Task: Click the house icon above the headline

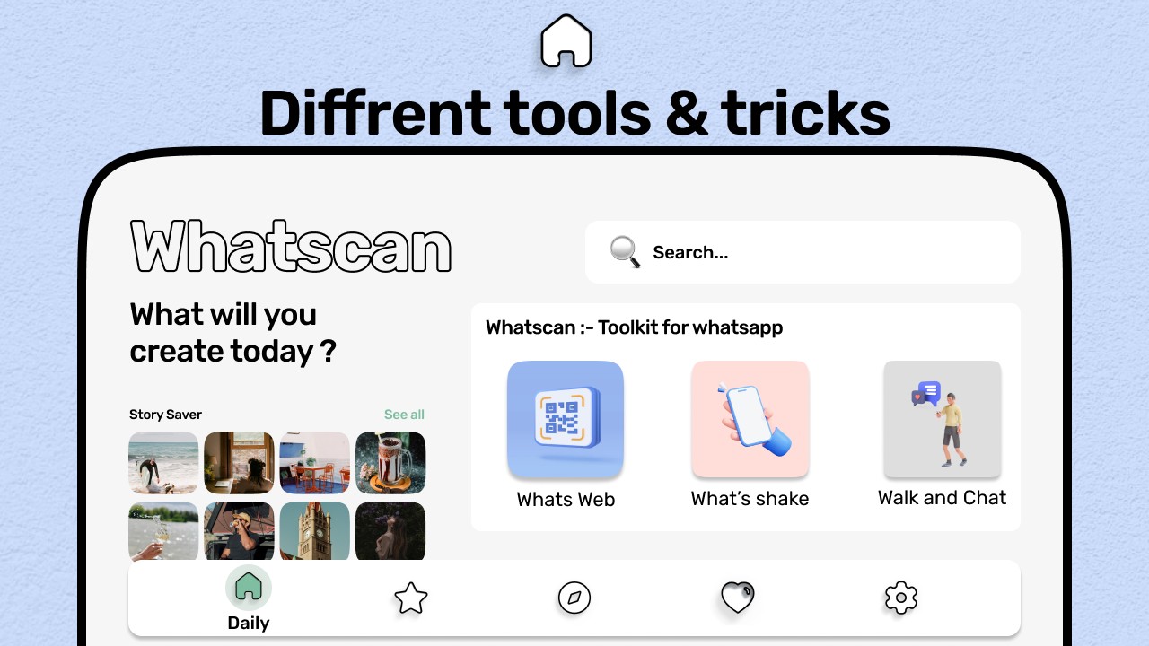Action: 566,41
